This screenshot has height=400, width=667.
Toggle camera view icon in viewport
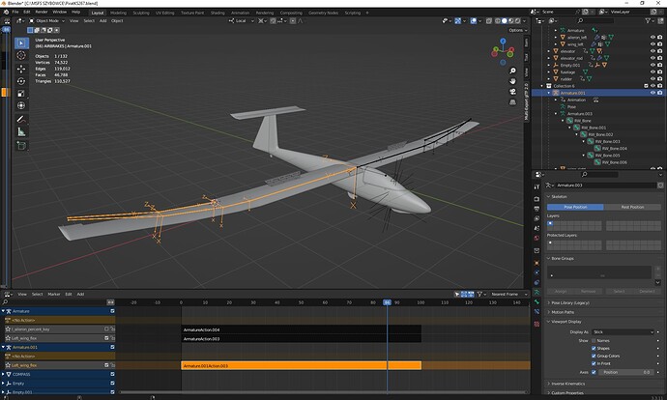tap(512, 92)
